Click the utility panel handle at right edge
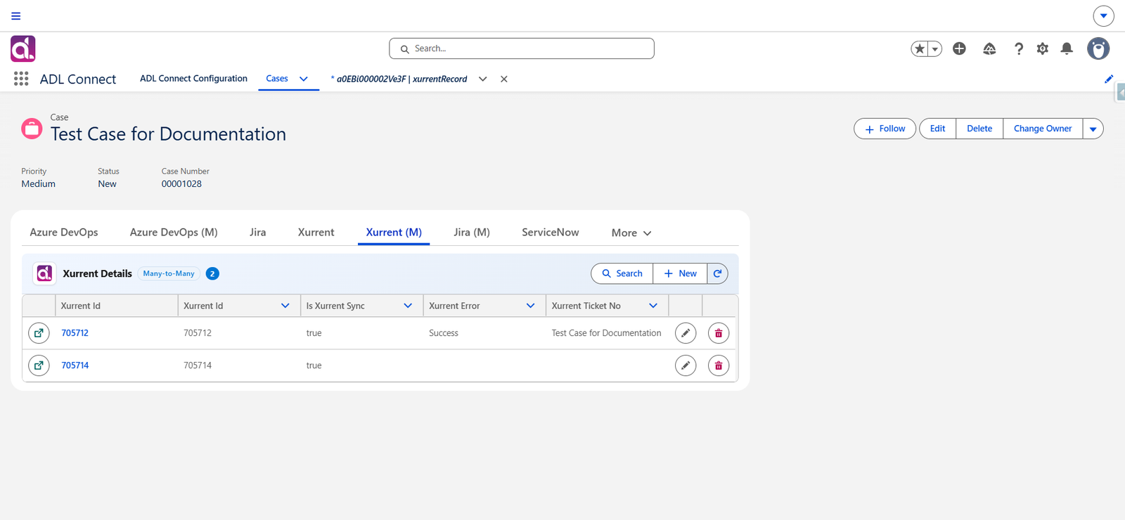 pyautogui.click(x=1121, y=92)
